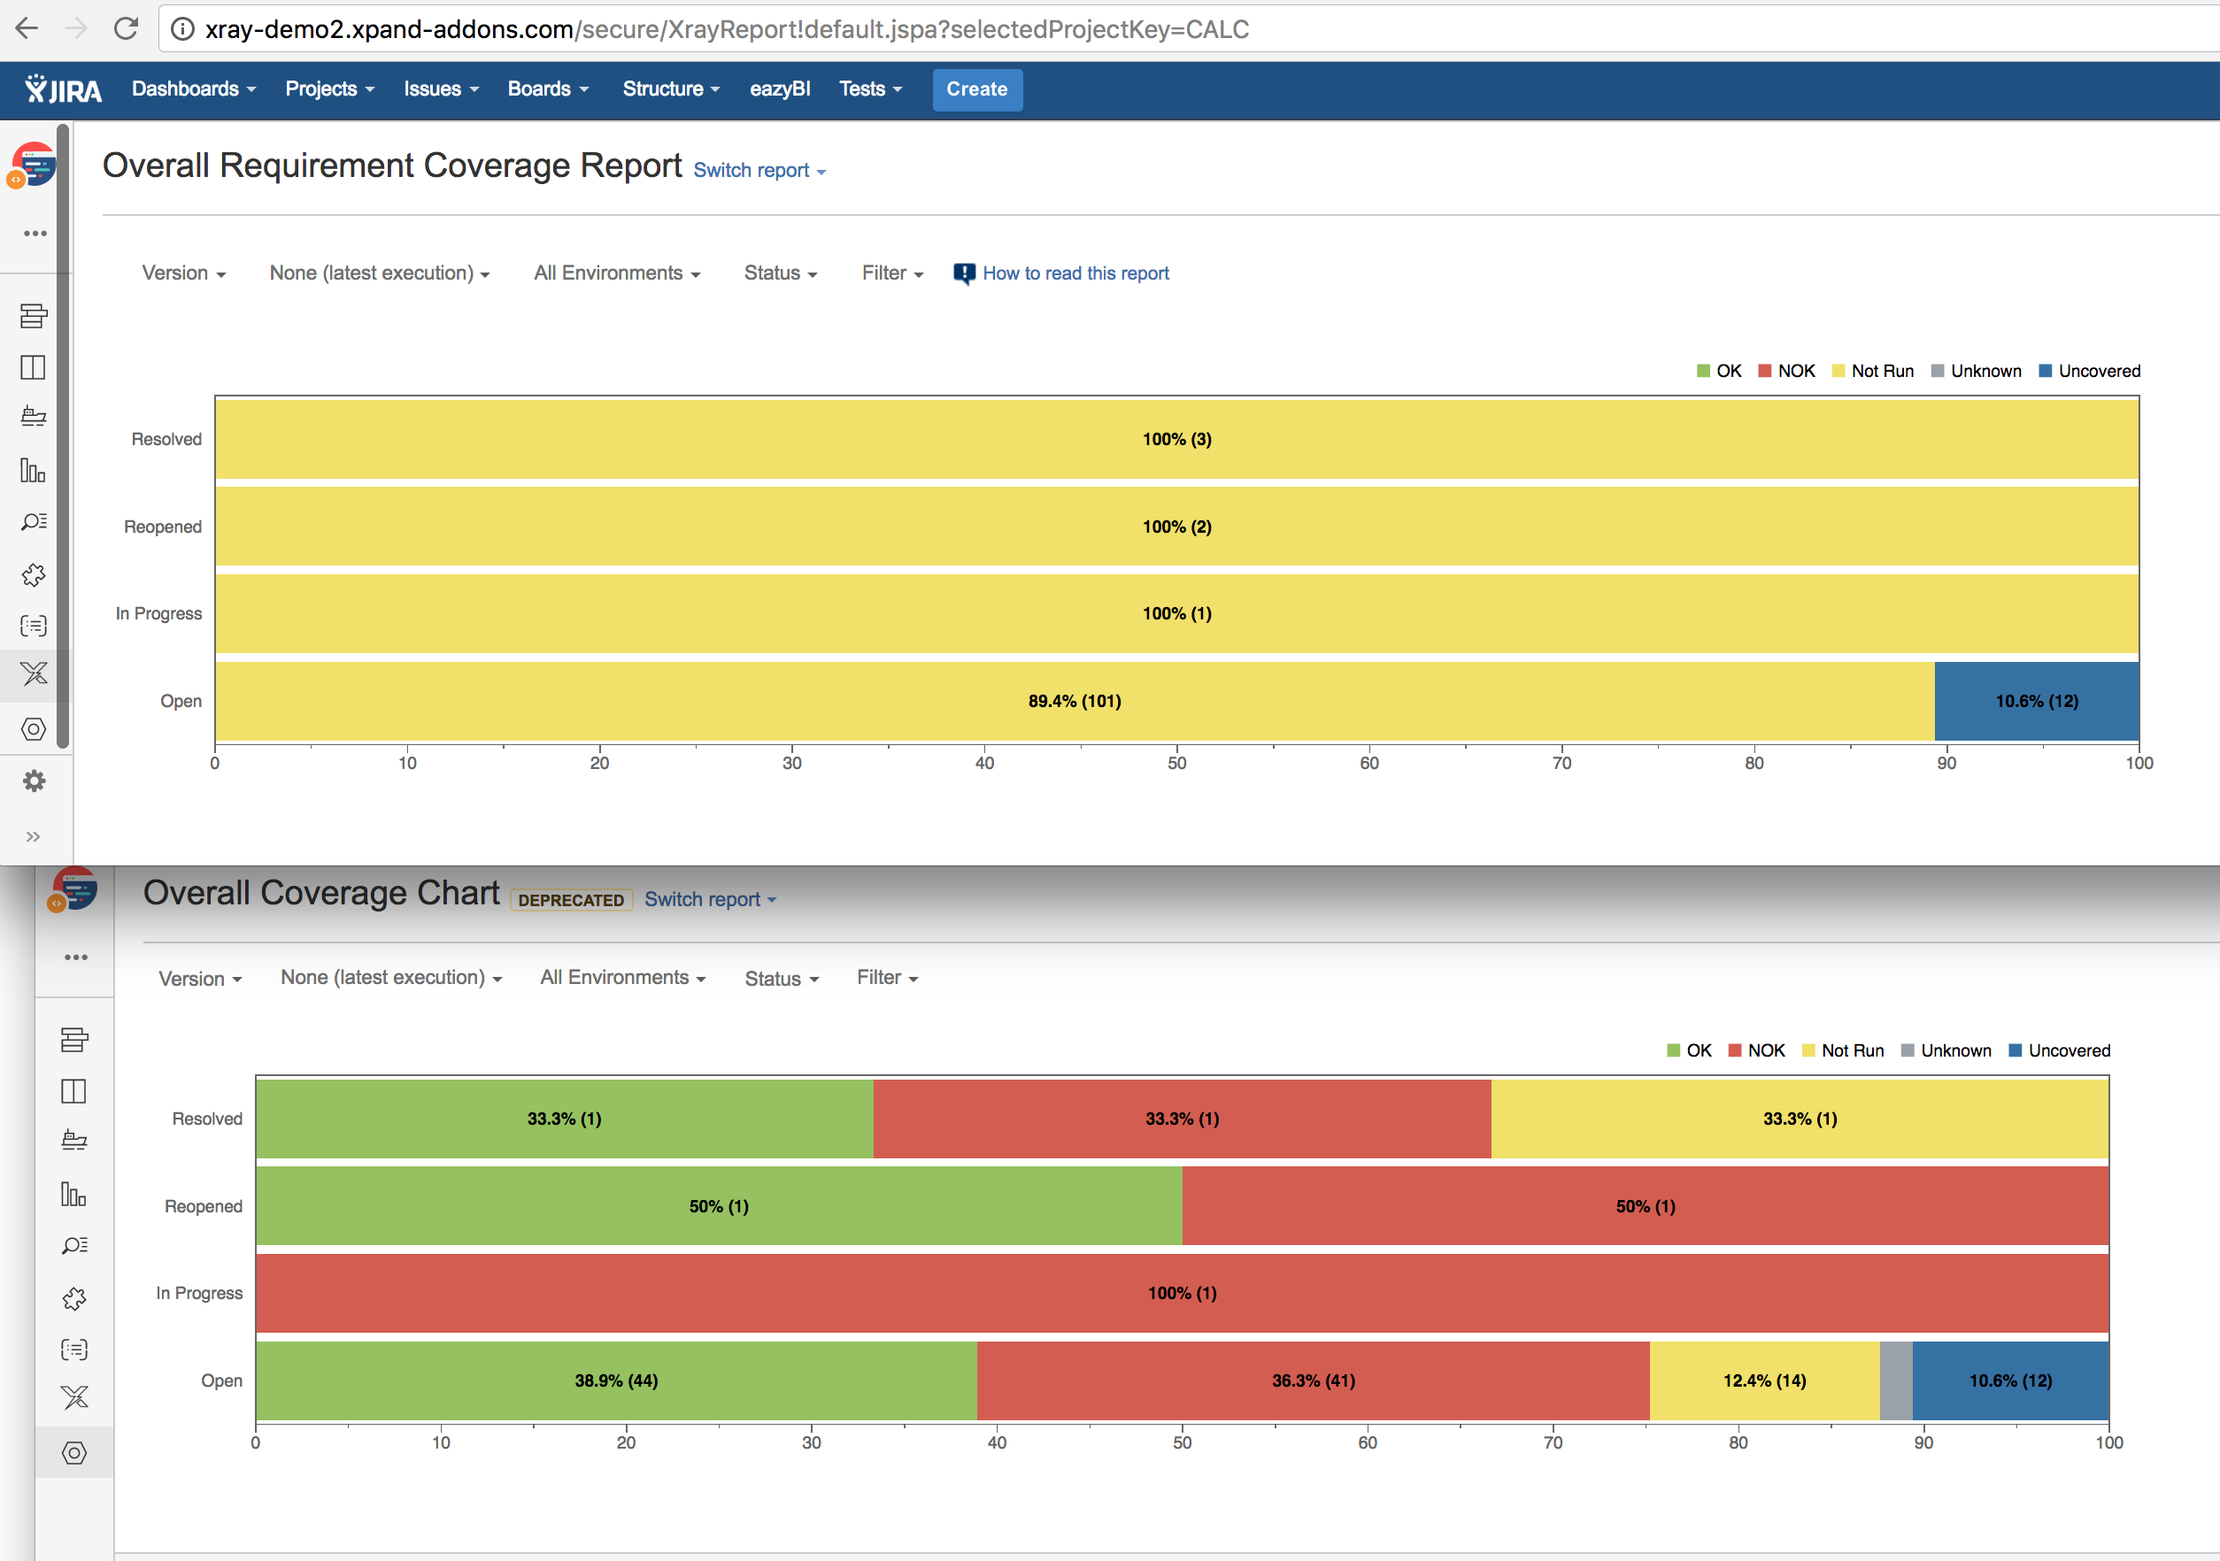The image size is (2220, 1561).
Task: Select the Xray icon in the sidebar
Action: 34,674
